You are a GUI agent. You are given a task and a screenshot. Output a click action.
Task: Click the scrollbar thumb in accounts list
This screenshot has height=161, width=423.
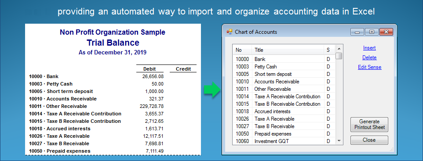[339, 56]
